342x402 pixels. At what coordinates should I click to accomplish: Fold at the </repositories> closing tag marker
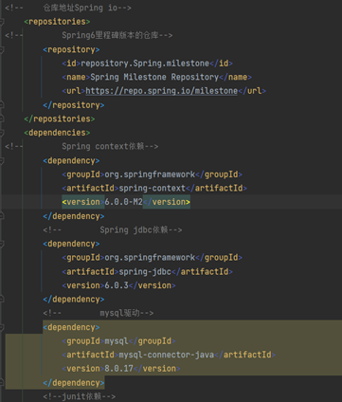click(x=2, y=119)
